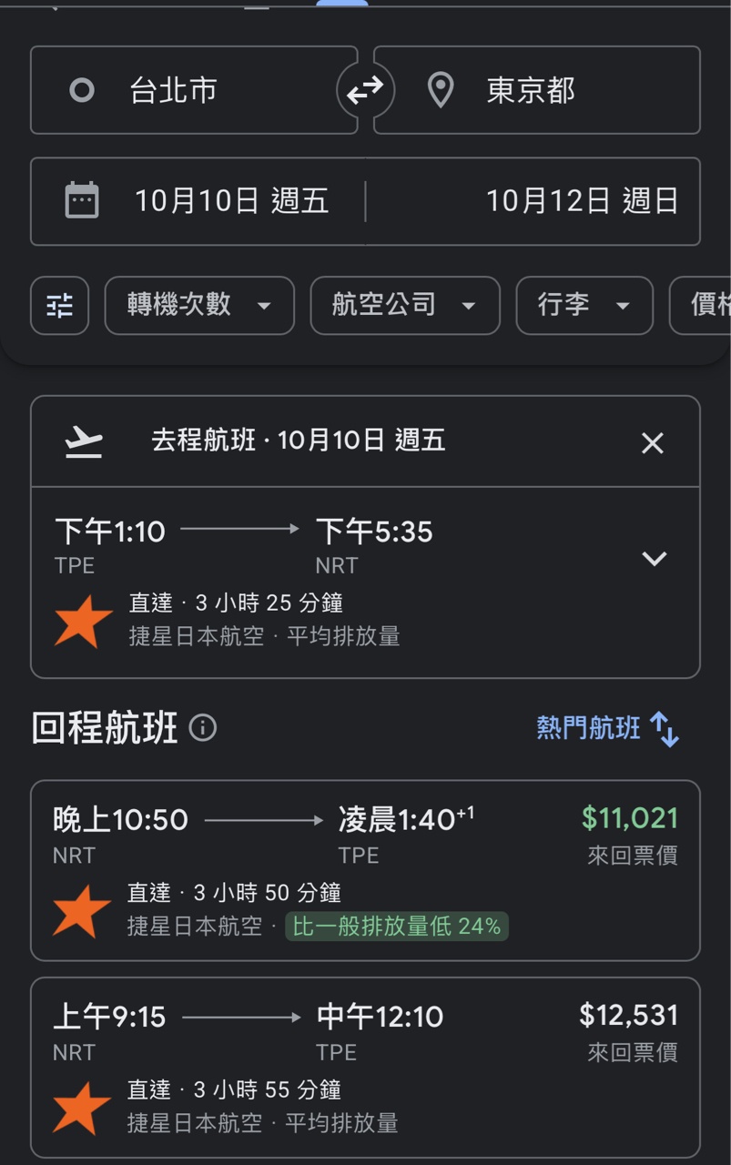
Task: Select the 晚上10:50 return flight at $11,021
Action: (365, 870)
